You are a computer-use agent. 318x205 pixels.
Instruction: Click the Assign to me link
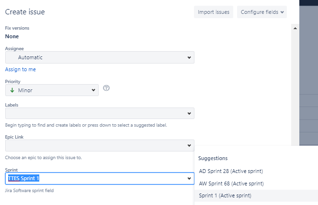(20, 69)
